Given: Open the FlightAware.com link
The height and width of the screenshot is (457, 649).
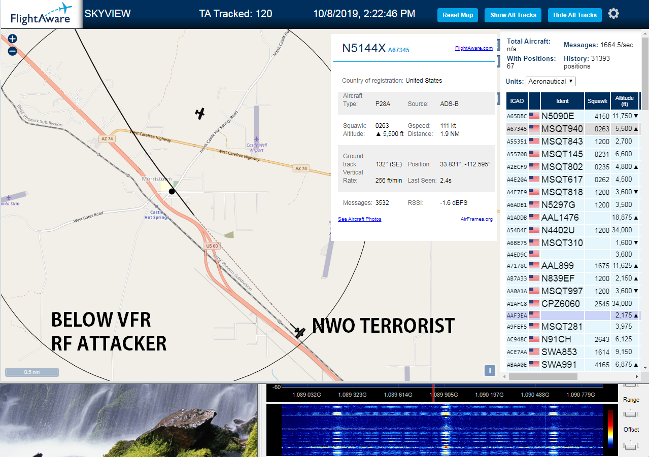Looking at the screenshot, I should tap(474, 48).
